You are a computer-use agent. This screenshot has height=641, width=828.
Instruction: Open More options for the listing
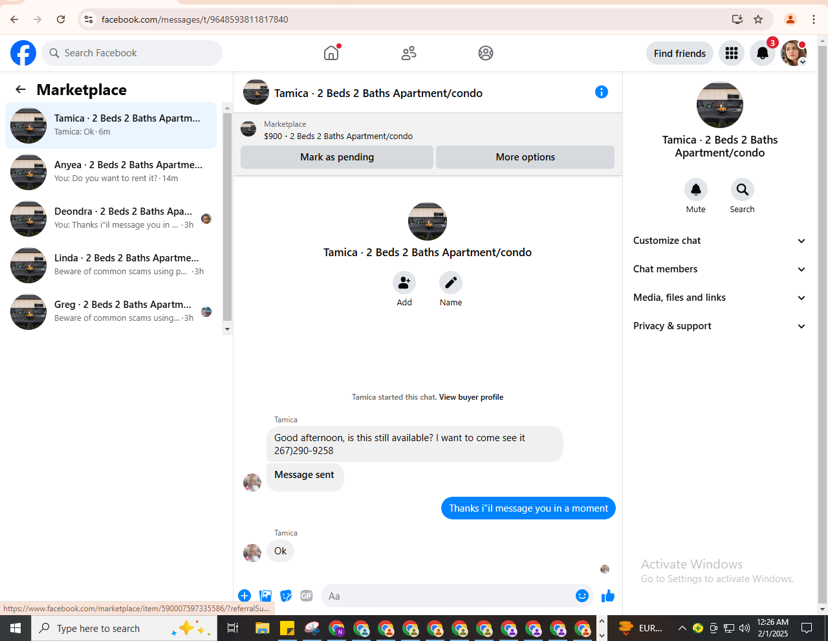[525, 157]
